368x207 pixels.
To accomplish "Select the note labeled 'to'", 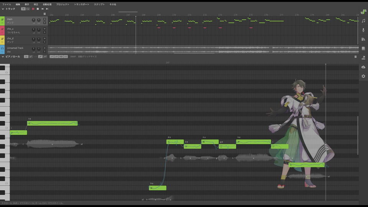I will coord(52,123).
